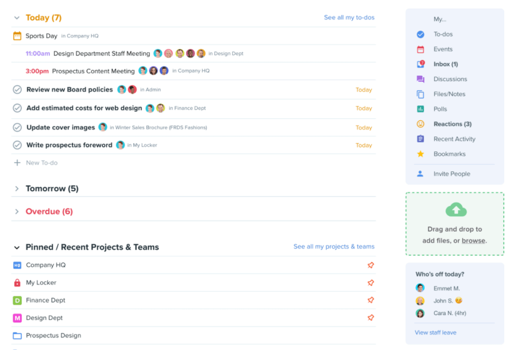
Task: Click the New To-do input field
Action: tap(42, 163)
